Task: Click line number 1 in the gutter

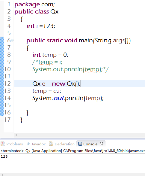Action: pyautogui.click(x=9, y=5)
